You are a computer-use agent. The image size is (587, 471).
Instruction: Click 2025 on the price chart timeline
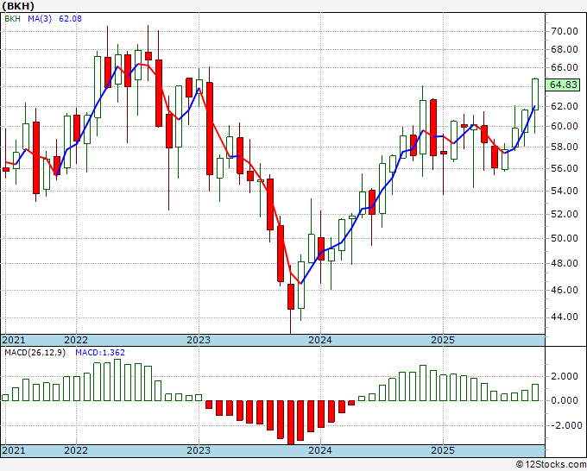coord(443,340)
